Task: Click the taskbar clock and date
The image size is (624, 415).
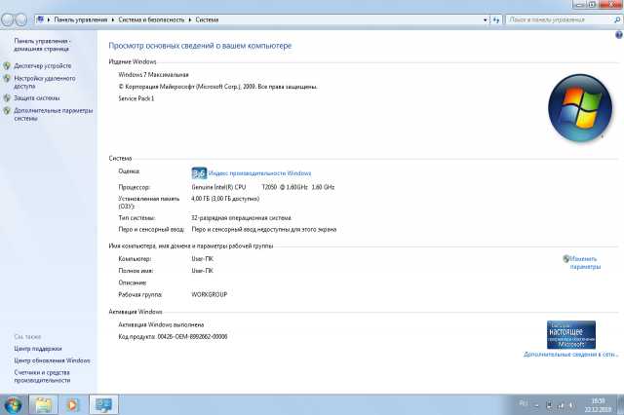Action: click(598, 405)
